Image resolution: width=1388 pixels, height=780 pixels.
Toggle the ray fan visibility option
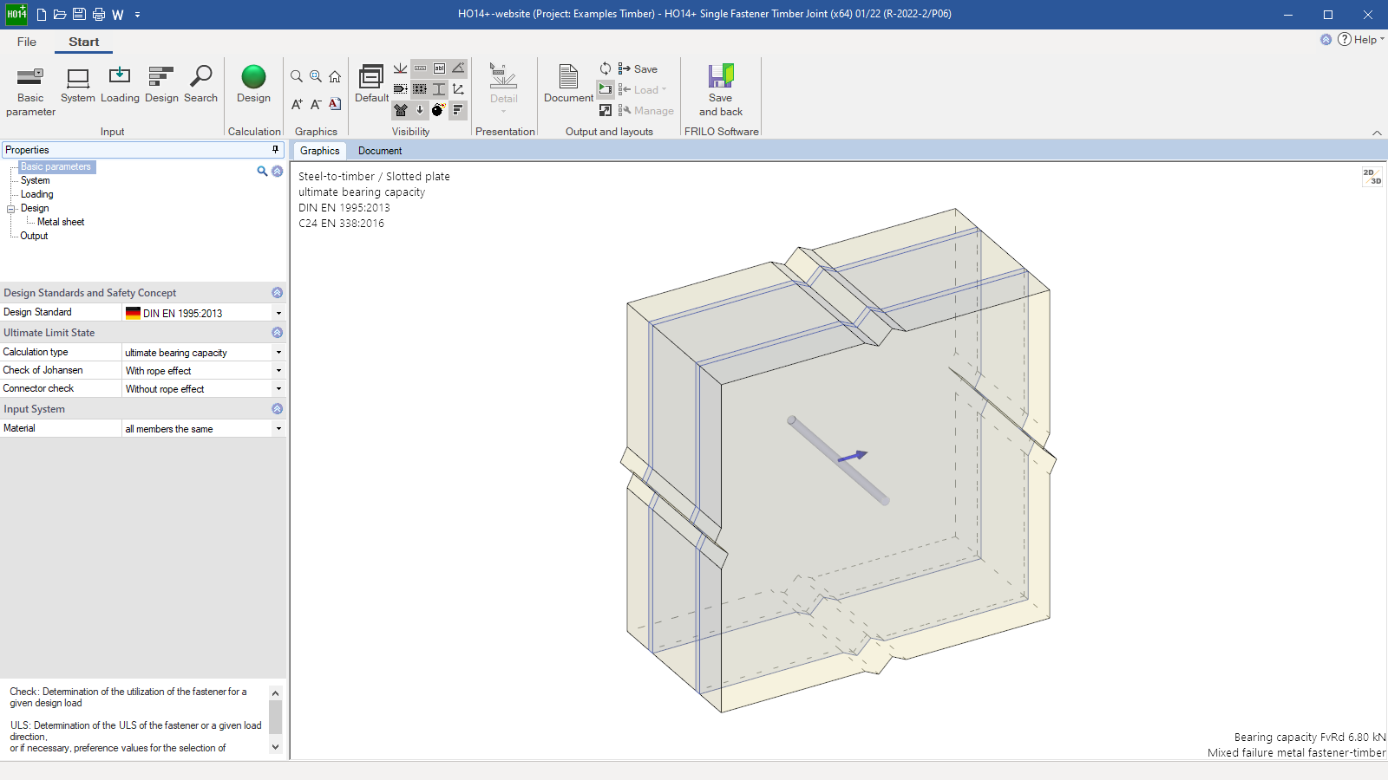pos(400,68)
